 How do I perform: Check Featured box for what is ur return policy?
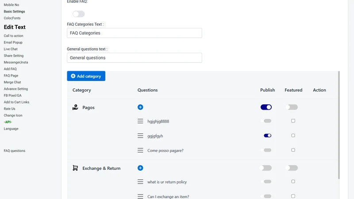click(293, 181)
